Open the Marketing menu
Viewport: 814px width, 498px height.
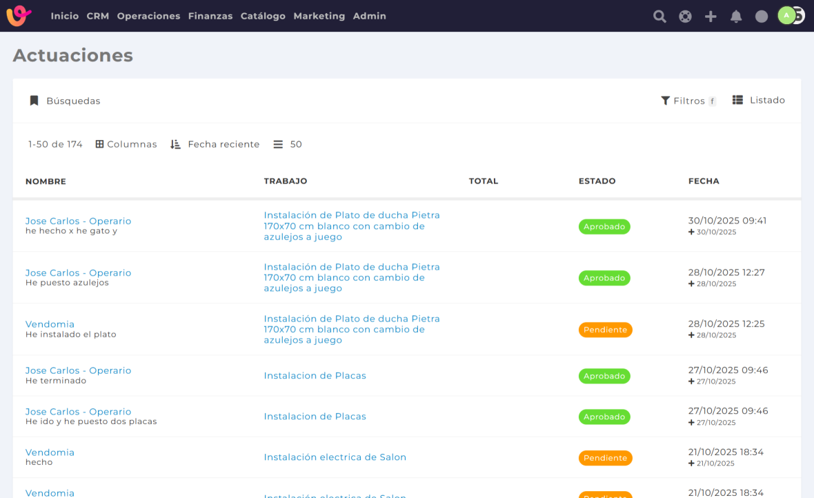319,16
